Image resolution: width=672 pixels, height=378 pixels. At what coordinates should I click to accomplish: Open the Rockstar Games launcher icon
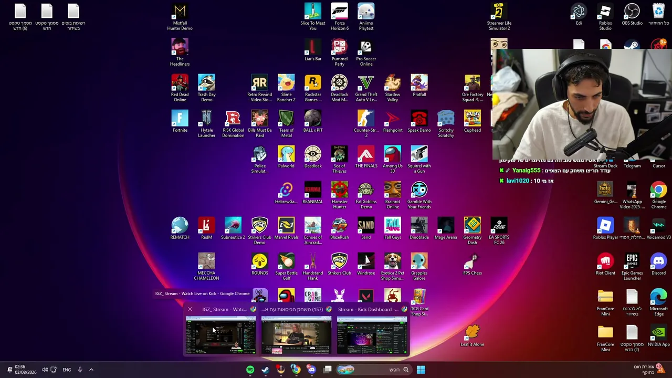tap(313, 88)
